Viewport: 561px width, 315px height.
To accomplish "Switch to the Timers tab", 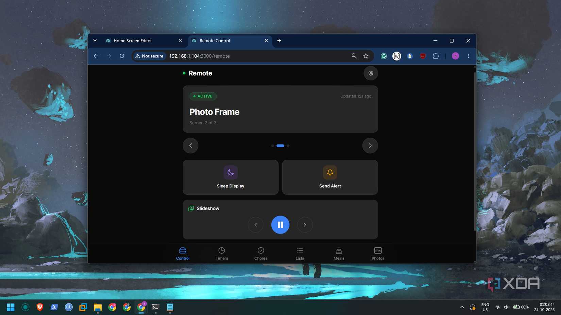I will coord(222,254).
